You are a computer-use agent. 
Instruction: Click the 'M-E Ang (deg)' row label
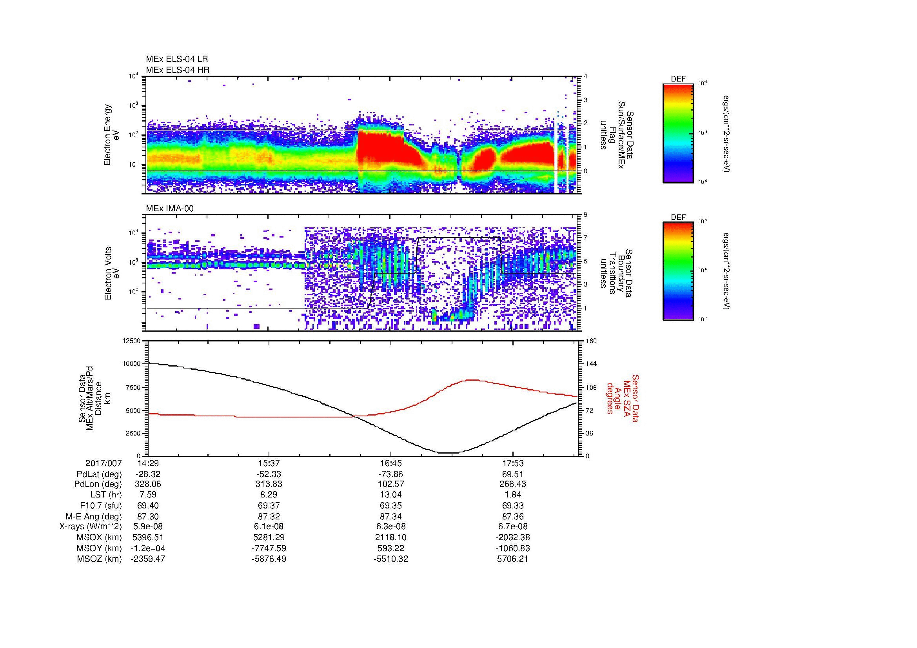[94, 517]
